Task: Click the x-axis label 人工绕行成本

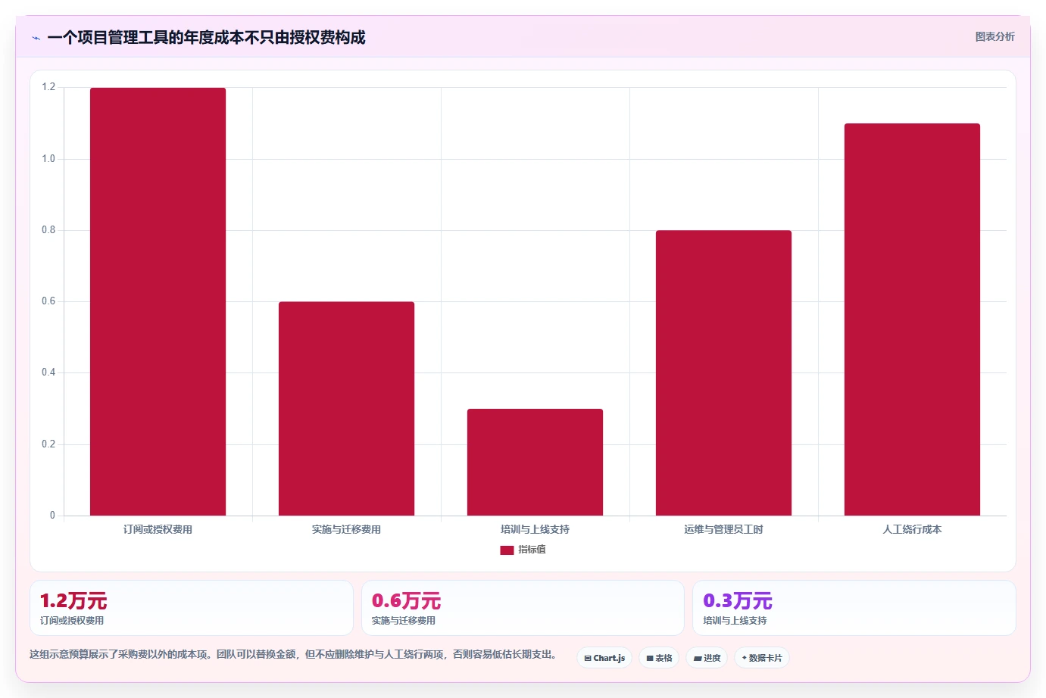Action: 912,530
